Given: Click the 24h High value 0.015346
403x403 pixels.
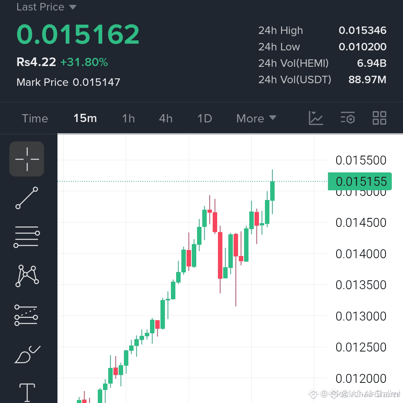Looking at the screenshot, I should point(362,30).
